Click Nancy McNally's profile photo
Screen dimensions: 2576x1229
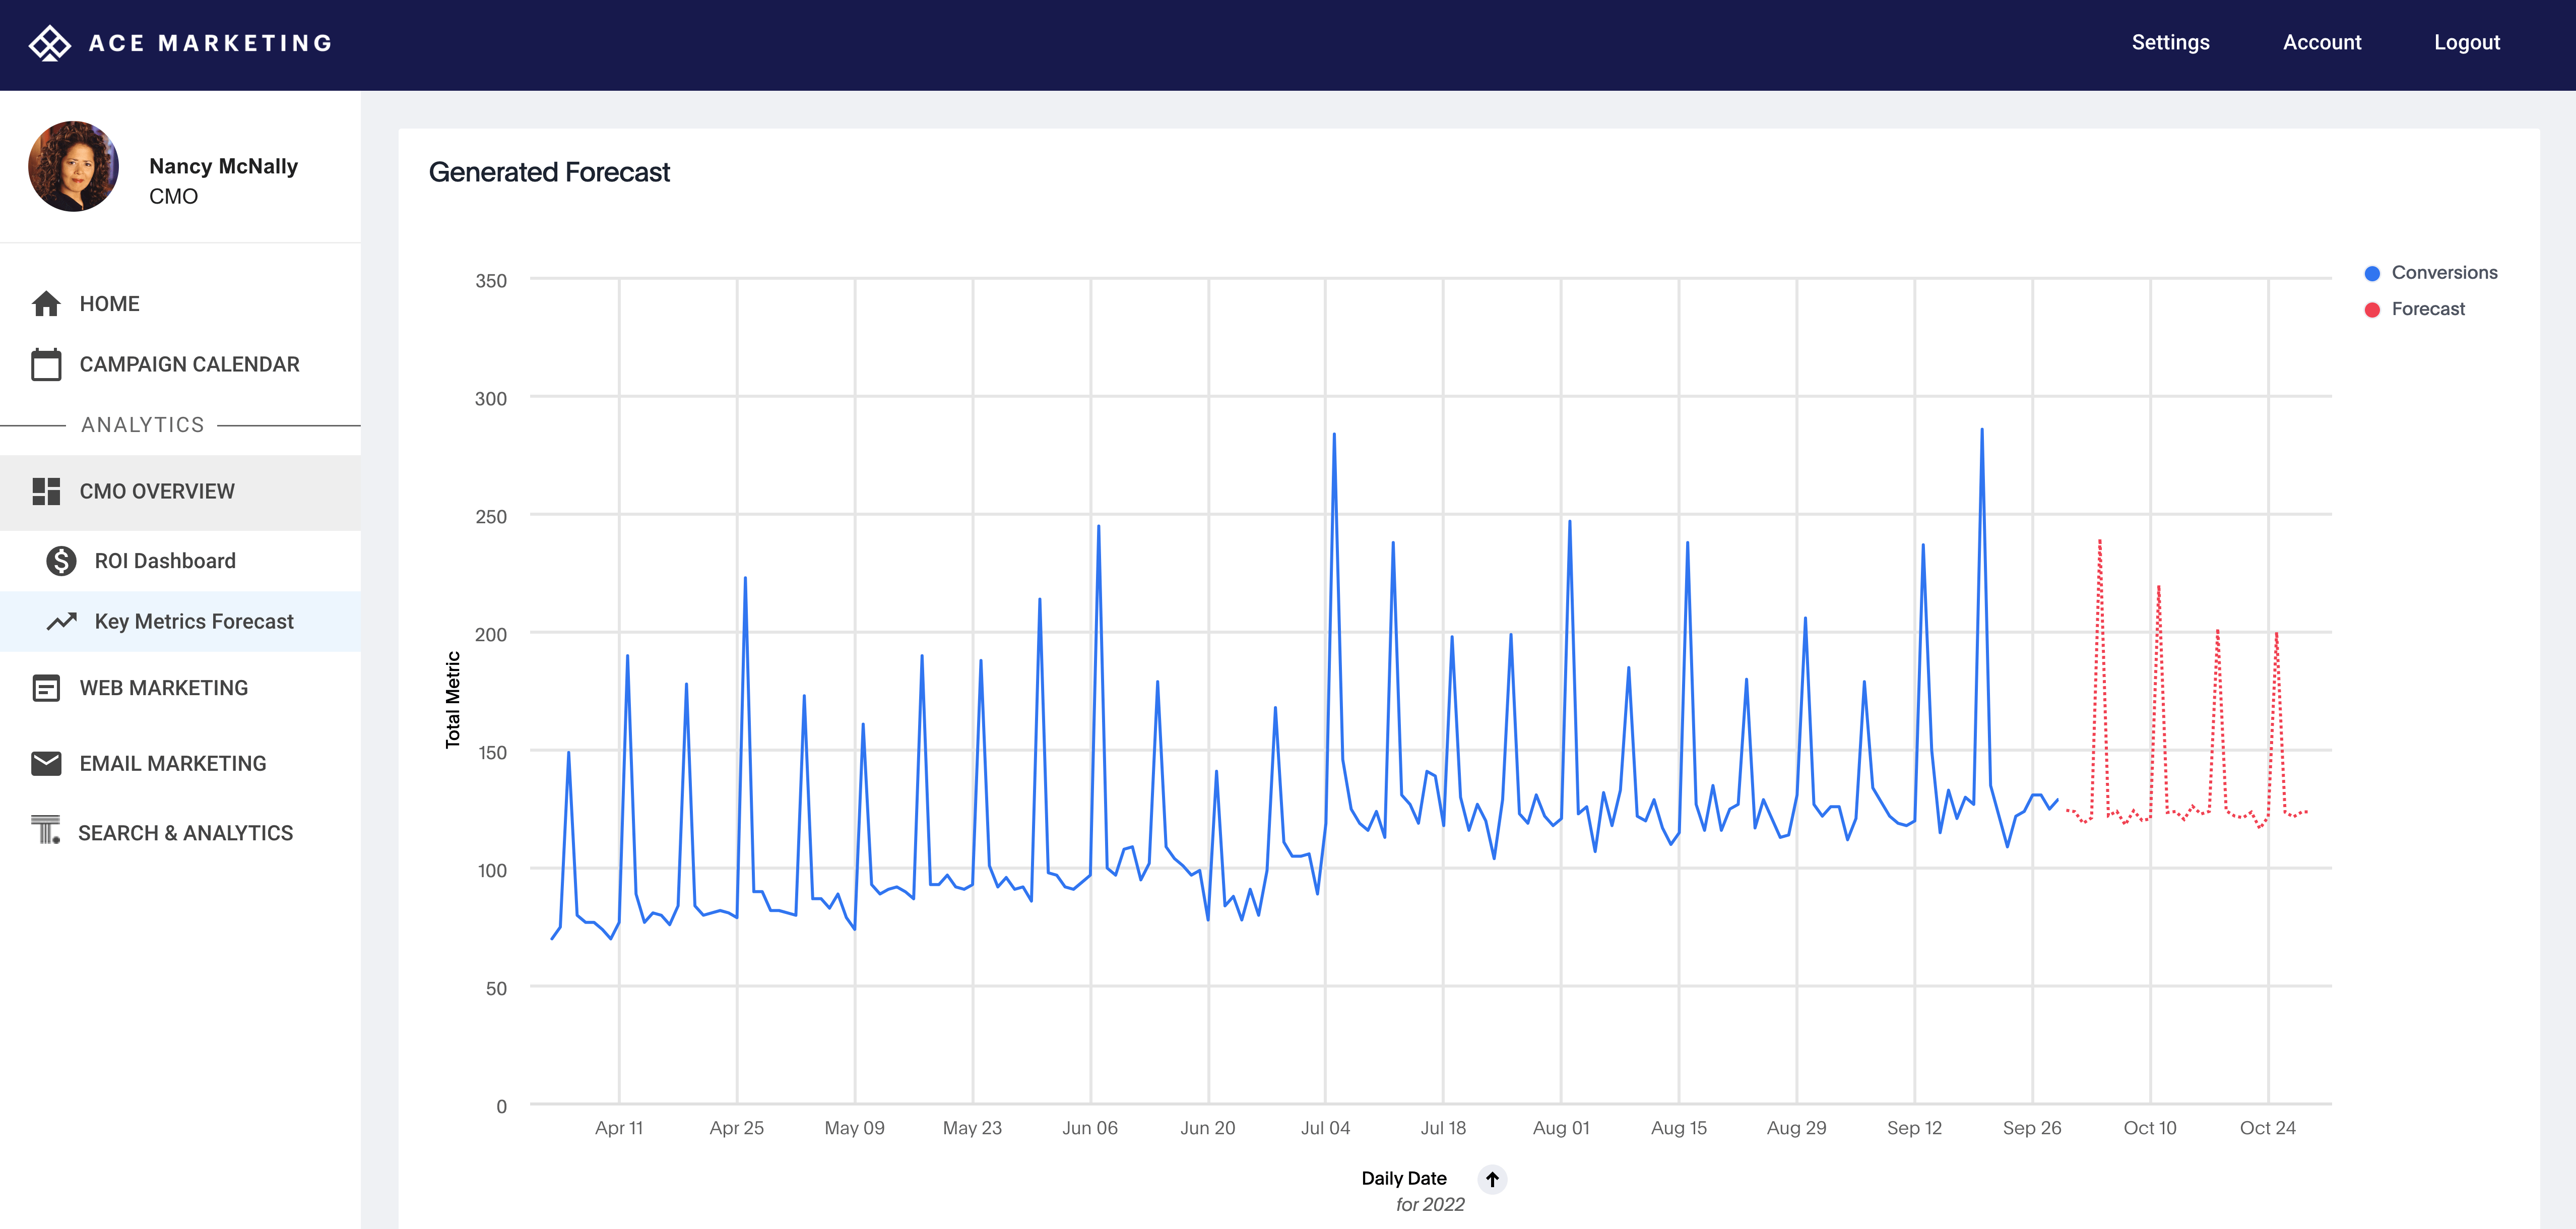(x=73, y=167)
